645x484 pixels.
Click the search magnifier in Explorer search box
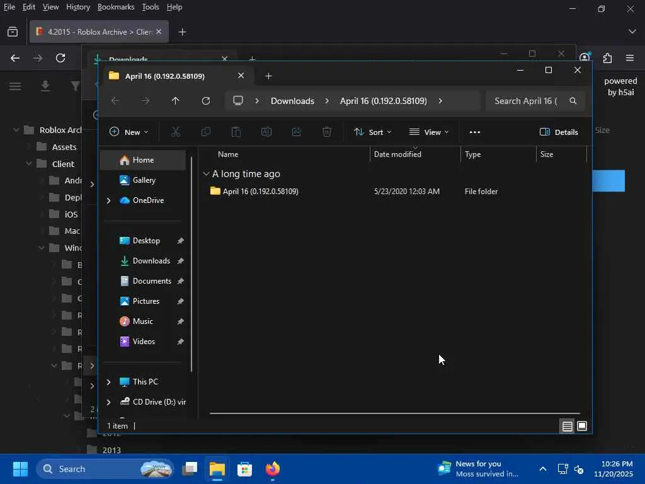(573, 101)
